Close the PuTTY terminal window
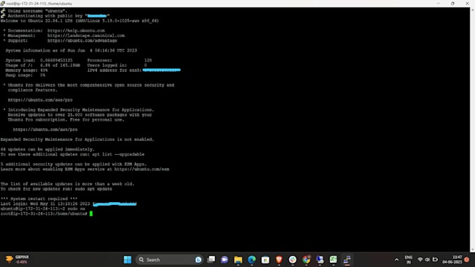The image size is (475, 267). click(x=467, y=3)
